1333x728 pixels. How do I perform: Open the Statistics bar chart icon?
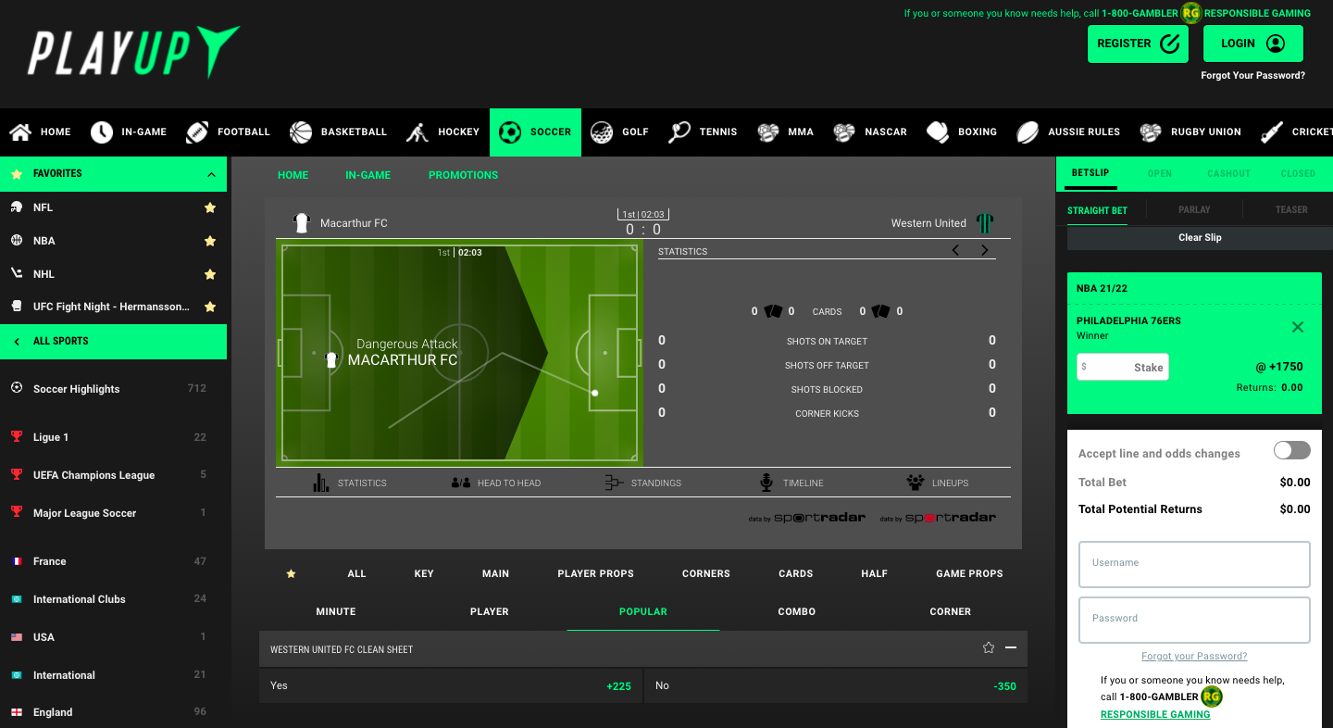point(321,483)
